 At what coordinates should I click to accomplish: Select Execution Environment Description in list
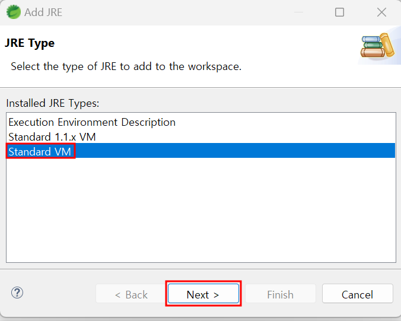coord(200,122)
